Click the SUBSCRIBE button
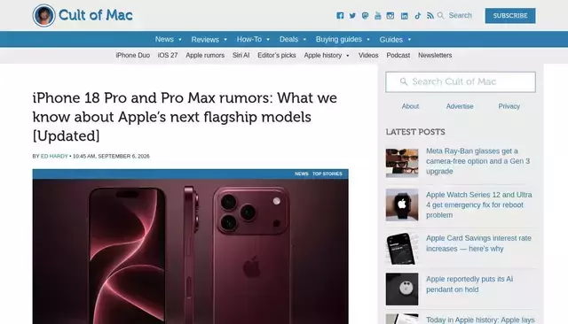The image size is (568, 324). point(510,16)
